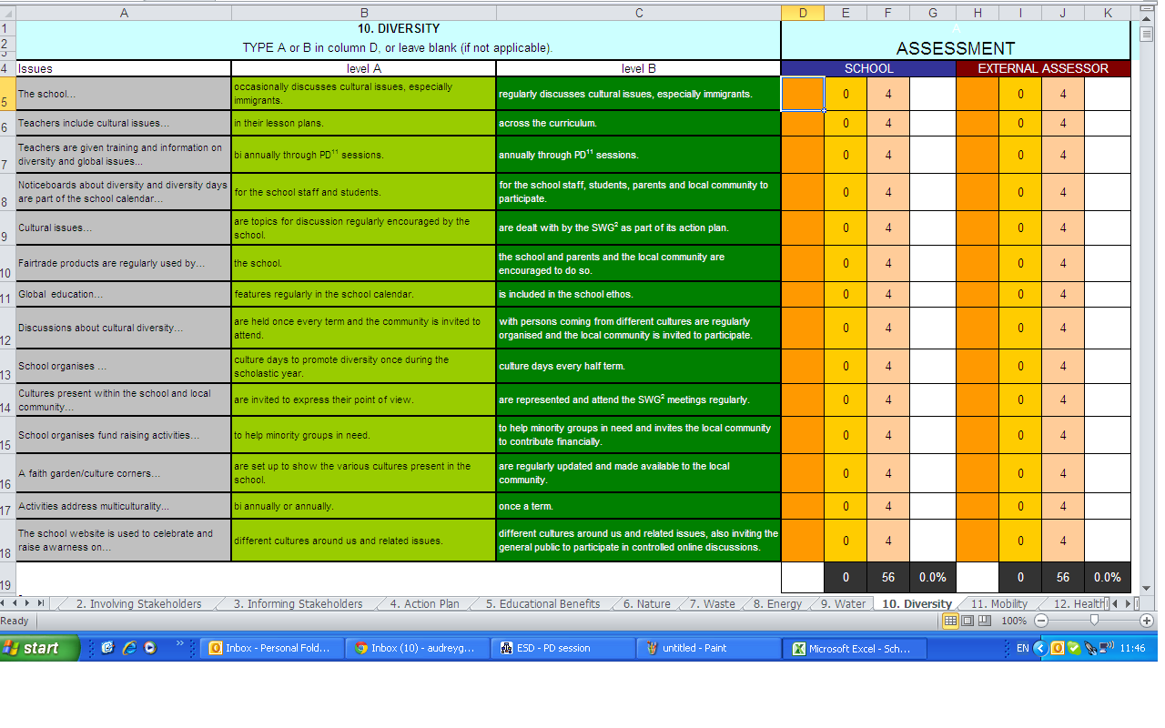This screenshot has height=728, width=1165.
Task: Open the 9. Water sheet tab
Action: (x=843, y=603)
